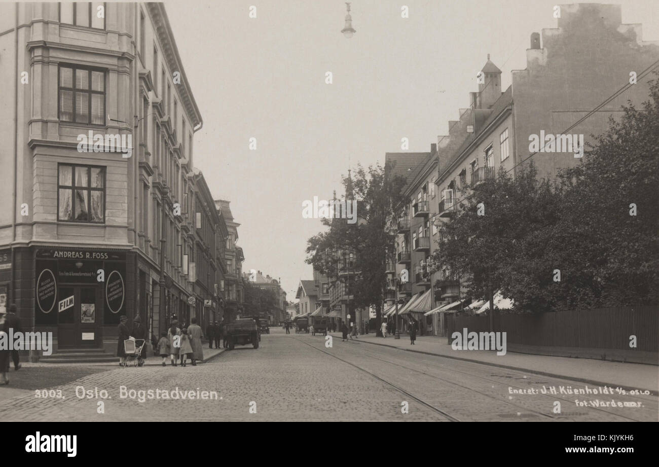Click the baby pram on sidewalk
659x467 pixels.
coord(134,352)
